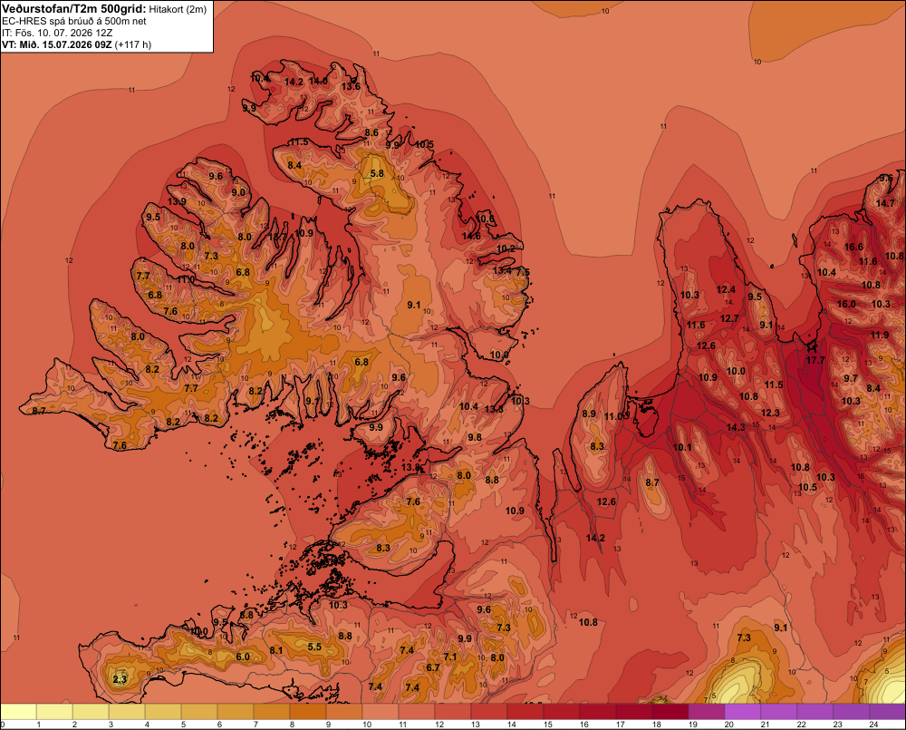Select the magenta 19–20 legend swatch

pos(707,712)
